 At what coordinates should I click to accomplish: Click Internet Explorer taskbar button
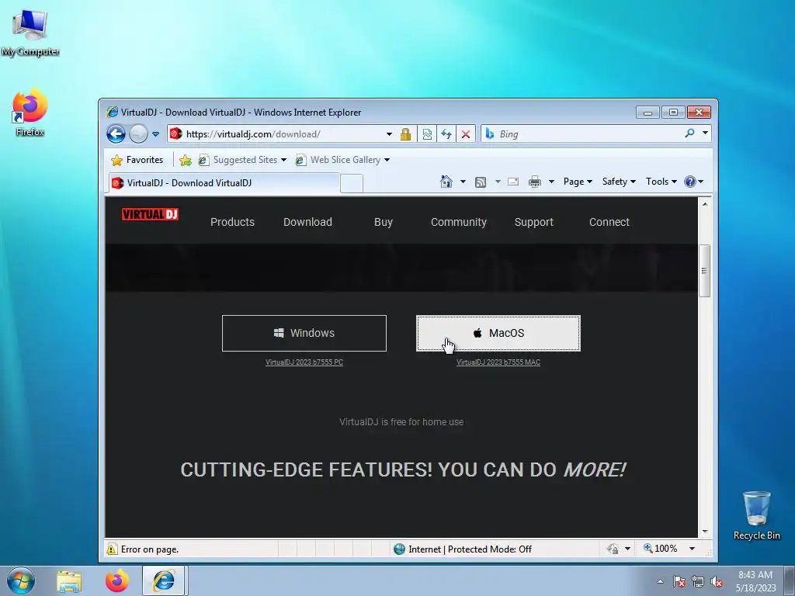point(164,580)
